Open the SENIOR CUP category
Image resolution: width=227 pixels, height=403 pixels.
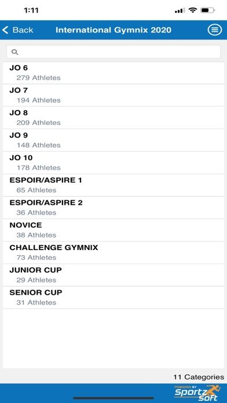point(113,298)
